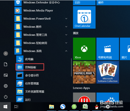The width and height of the screenshot is (130, 111).
Task: Click the 文件资源管理器 label text
Action: 35,92
